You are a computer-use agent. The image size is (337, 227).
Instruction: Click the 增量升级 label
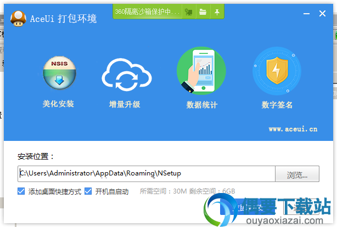[x=125, y=105]
